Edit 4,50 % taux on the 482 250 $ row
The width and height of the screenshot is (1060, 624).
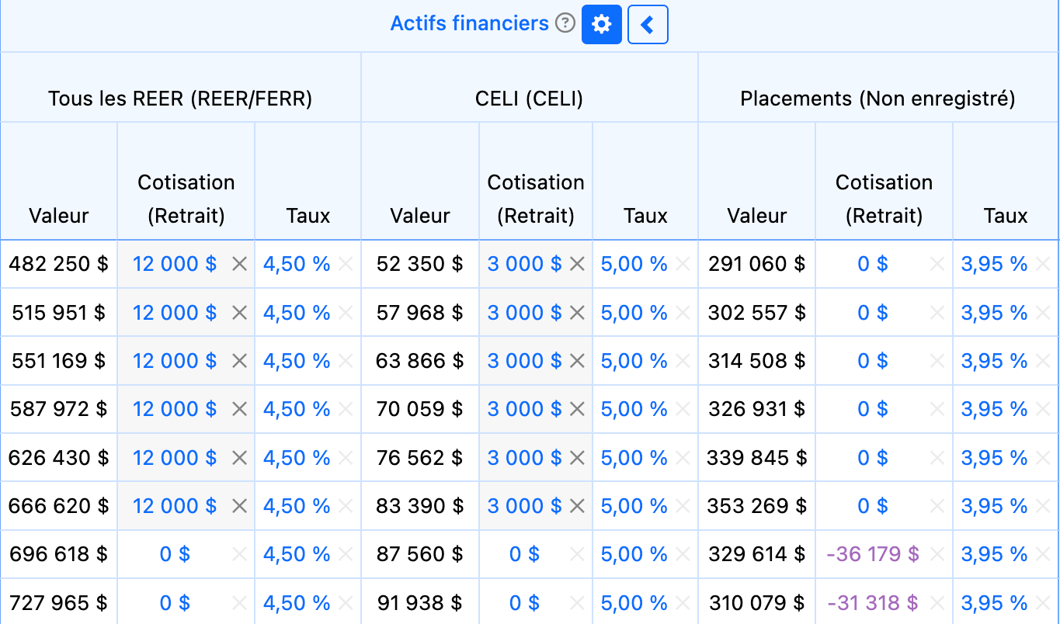(x=297, y=265)
